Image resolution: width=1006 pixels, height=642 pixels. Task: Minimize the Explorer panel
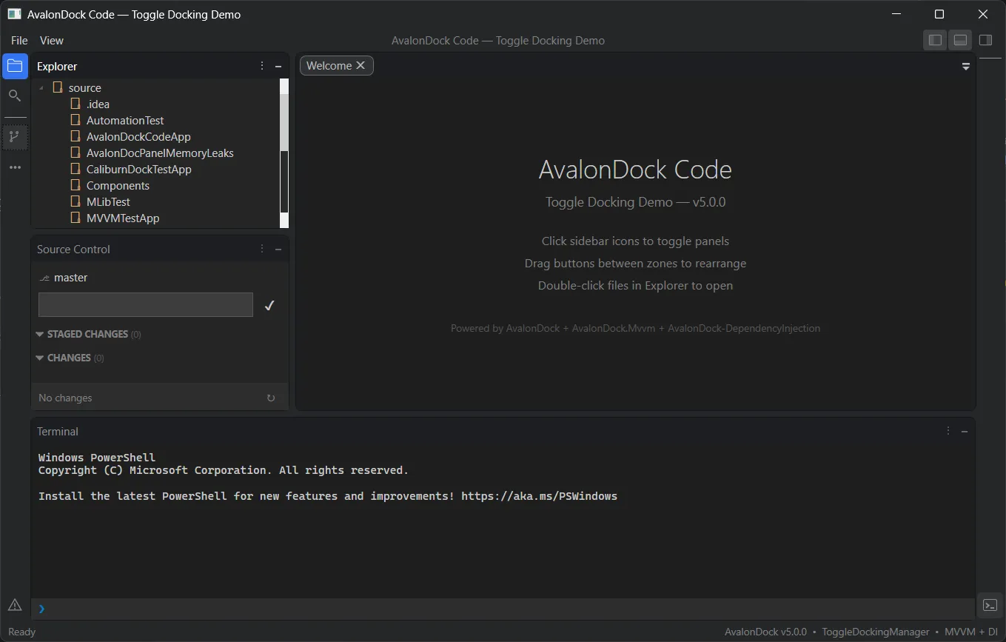(x=278, y=66)
